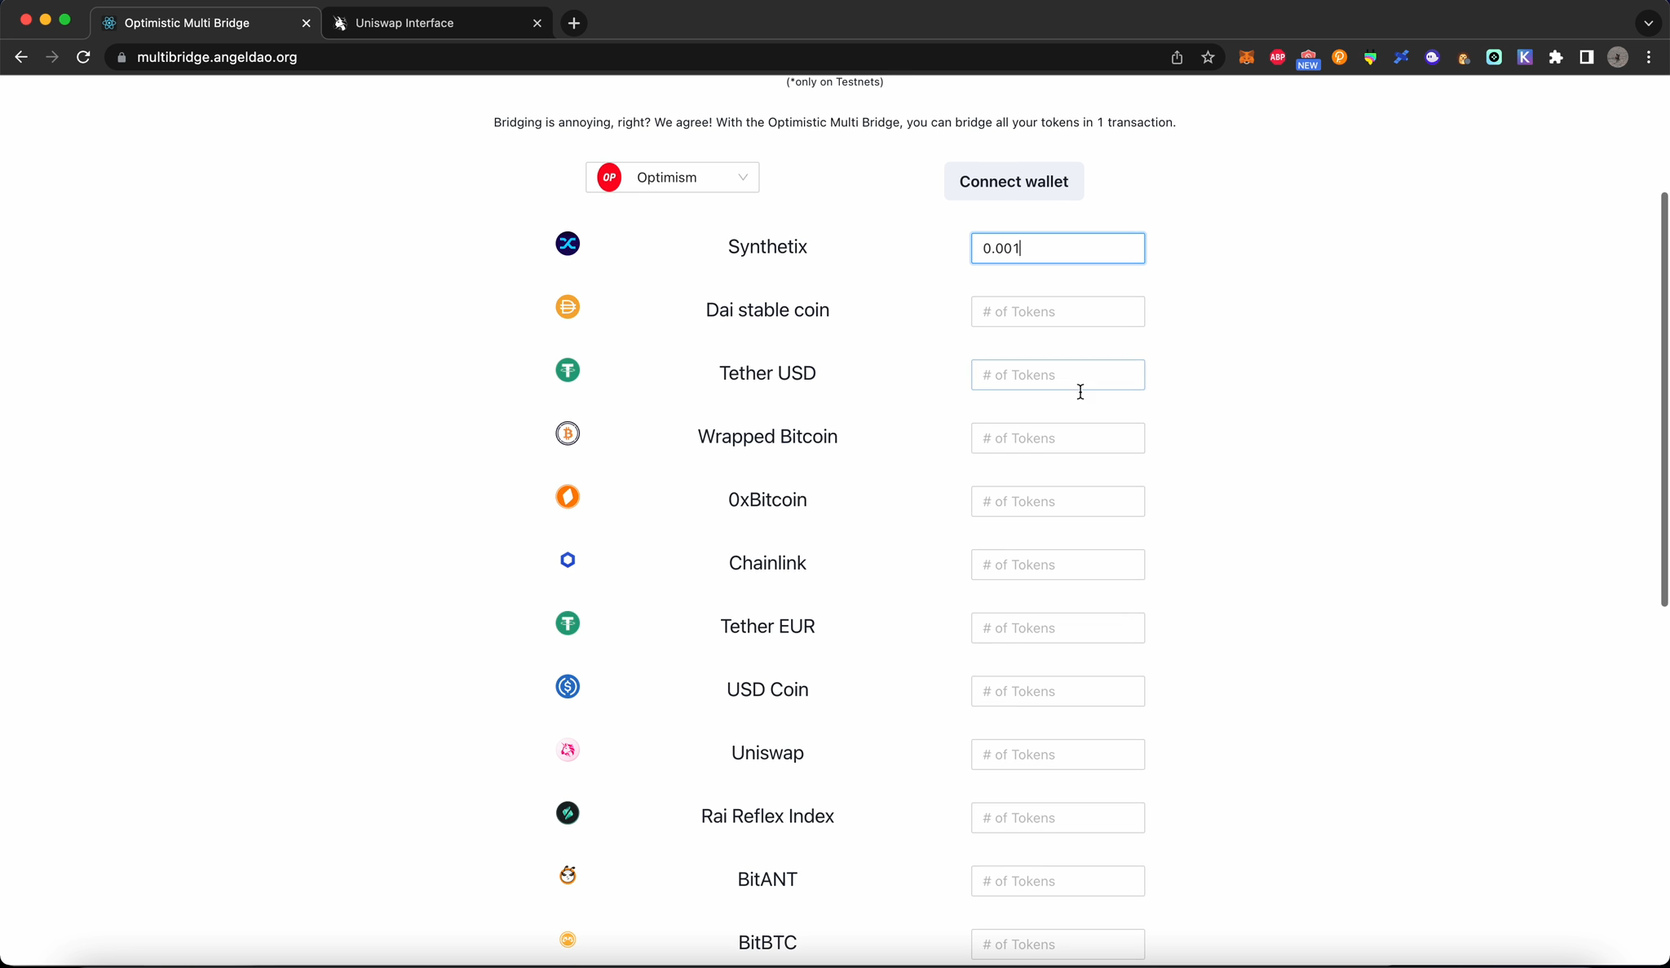Click the Wrapped Bitcoin amount field
1670x968 pixels.
point(1058,438)
